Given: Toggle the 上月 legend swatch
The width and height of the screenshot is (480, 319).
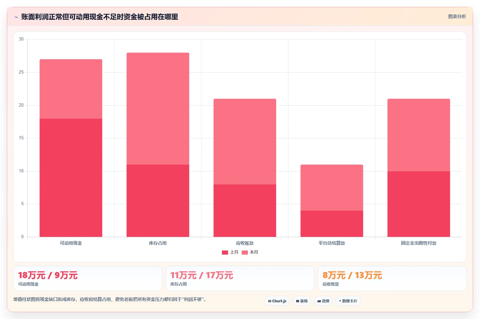Looking at the screenshot, I should (x=225, y=253).
